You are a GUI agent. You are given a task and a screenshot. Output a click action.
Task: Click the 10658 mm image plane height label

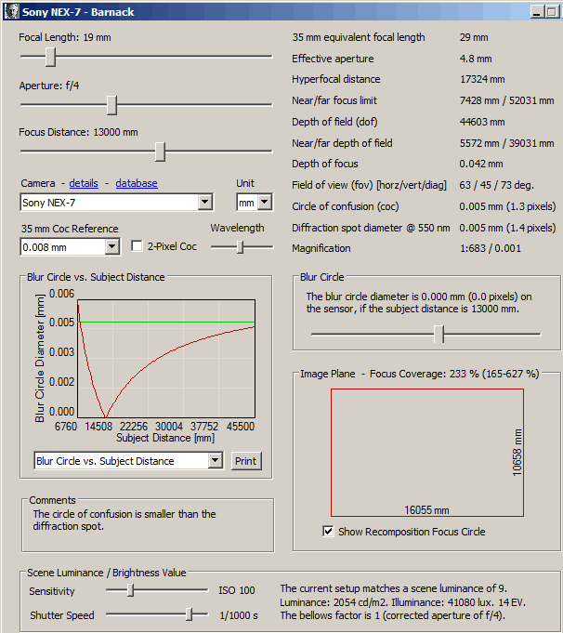(517, 453)
